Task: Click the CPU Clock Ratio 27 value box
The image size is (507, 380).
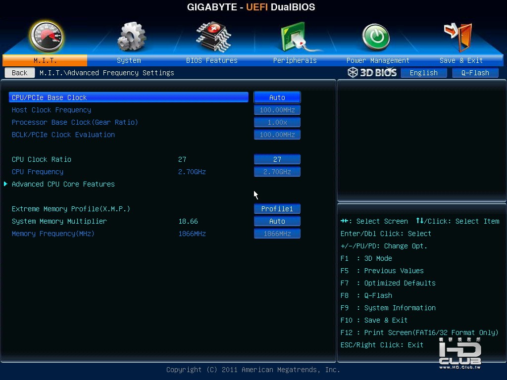Action: click(x=277, y=159)
